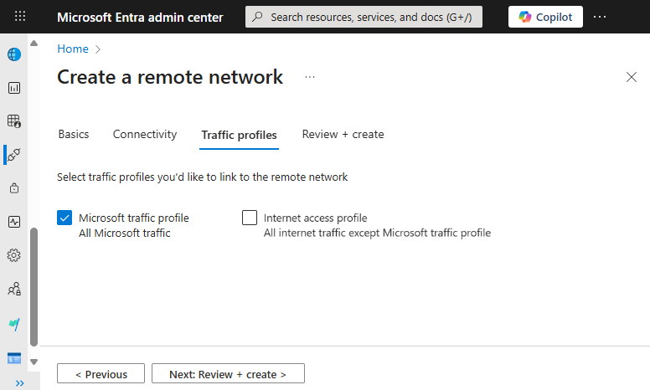This screenshot has width=650, height=390.
Task: Open the lock icon in the sidebar
Action: pyautogui.click(x=13, y=188)
